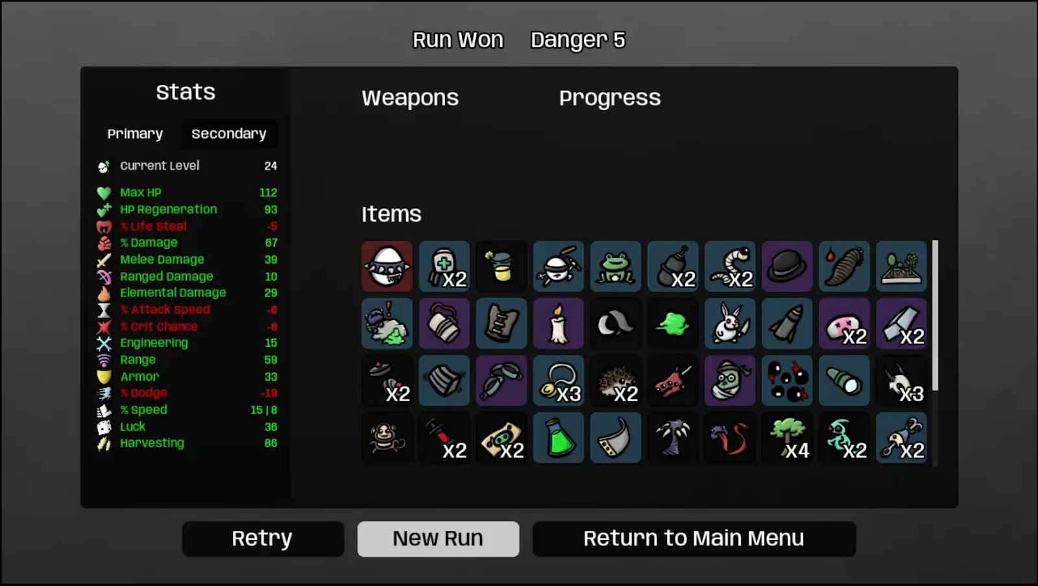Screen dimensions: 1038x586
Task: Select the flashlight item icon
Action: click(844, 381)
